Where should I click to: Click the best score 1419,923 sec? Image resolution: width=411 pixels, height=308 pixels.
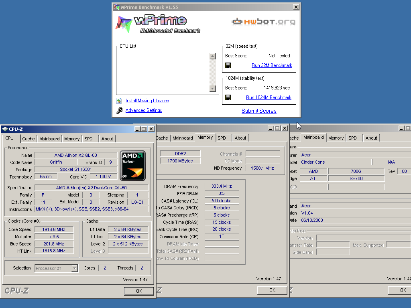point(277,88)
